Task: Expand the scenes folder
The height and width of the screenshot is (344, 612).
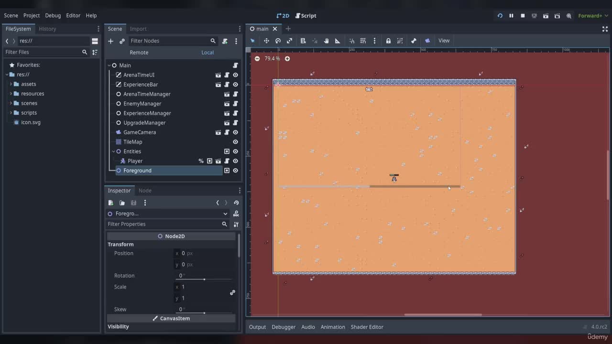Action: (x=11, y=103)
